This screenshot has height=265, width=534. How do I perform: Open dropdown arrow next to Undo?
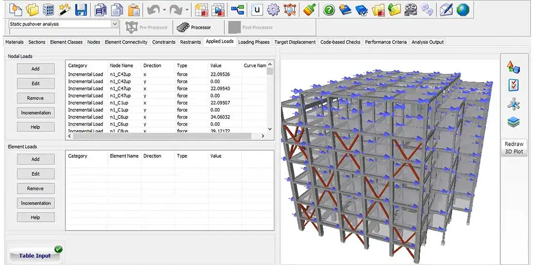point(165,10)
